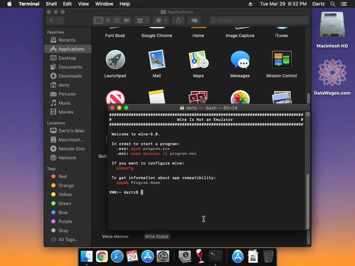
Task: Select Documents in Finder sidebar
Action: pyautogui.click(x=68, y=67)
